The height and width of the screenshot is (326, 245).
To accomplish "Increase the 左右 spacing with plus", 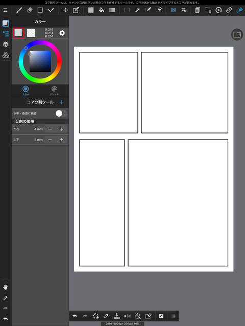I will point(61,129).
